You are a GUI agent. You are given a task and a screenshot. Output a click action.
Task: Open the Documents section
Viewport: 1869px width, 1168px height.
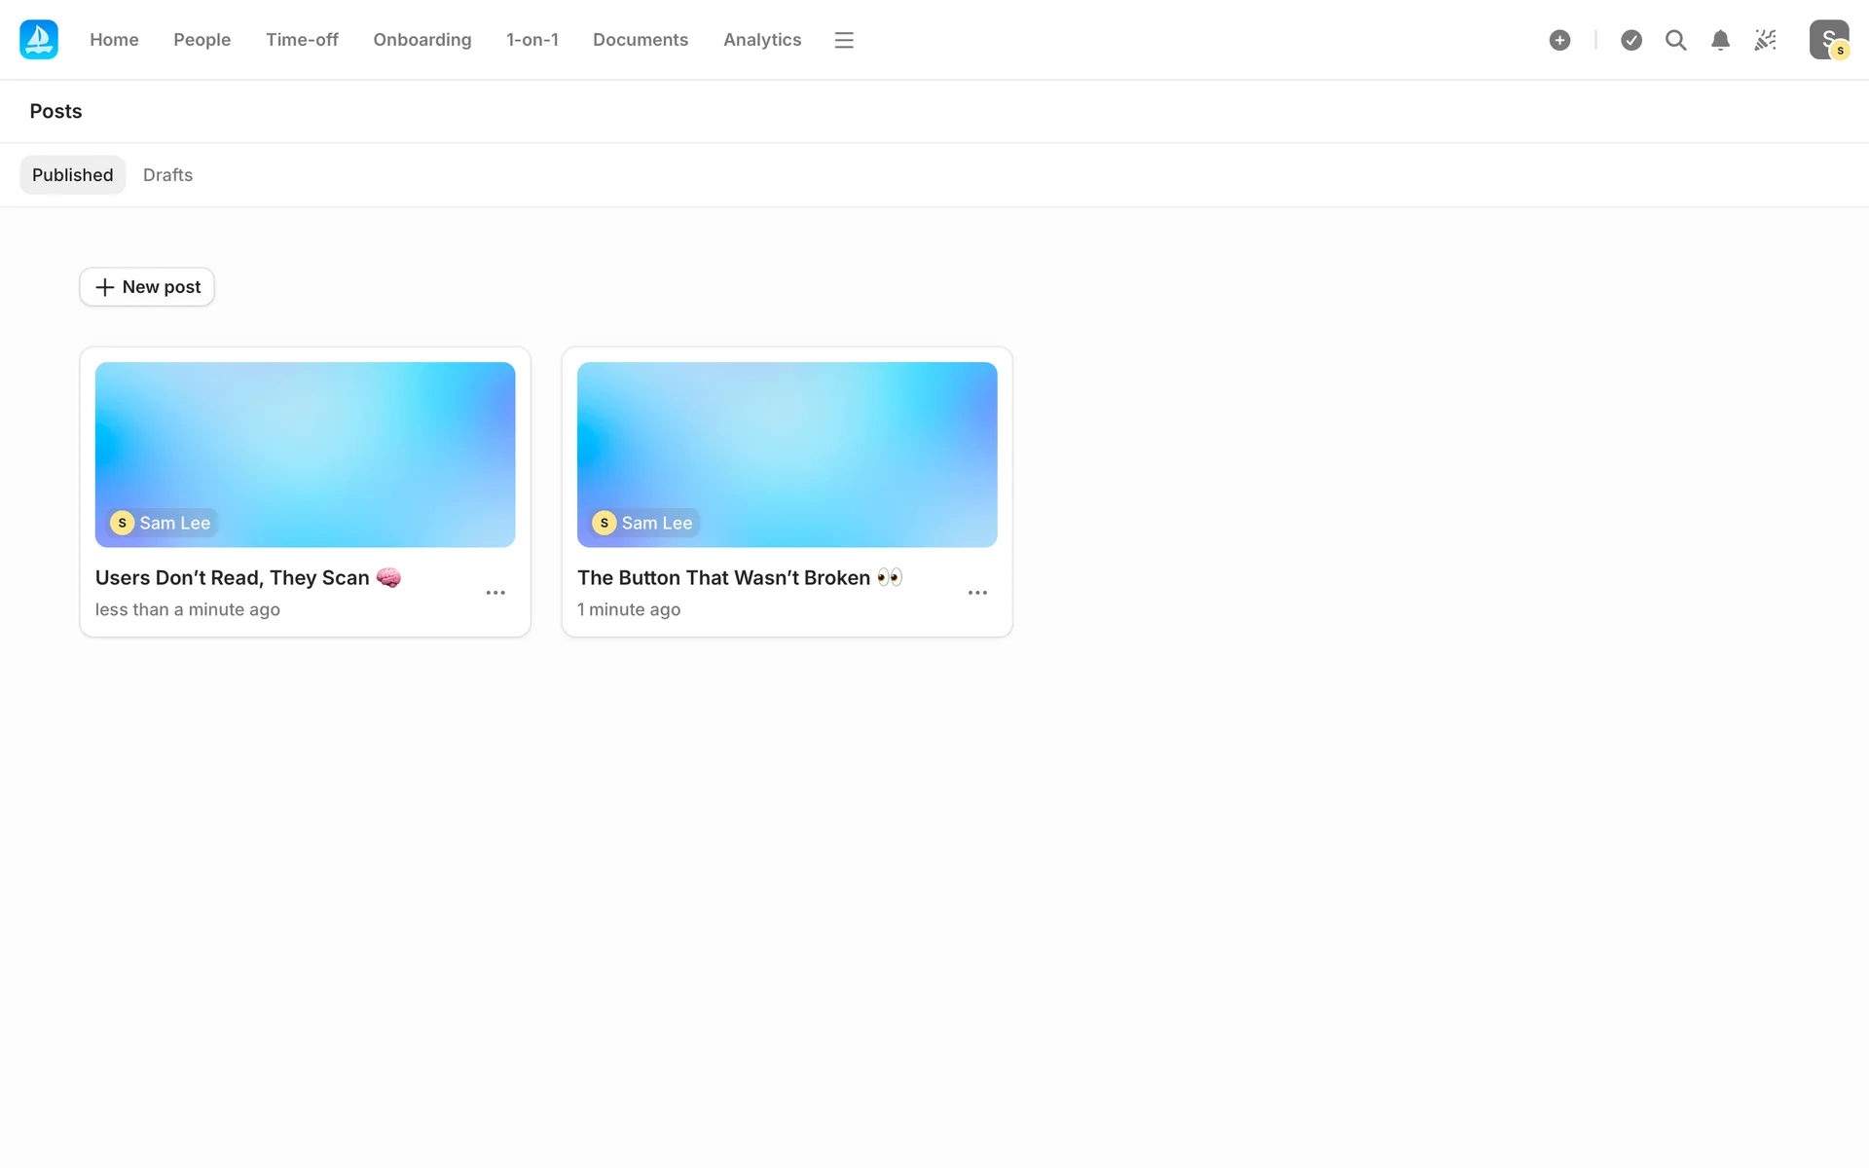640,40
